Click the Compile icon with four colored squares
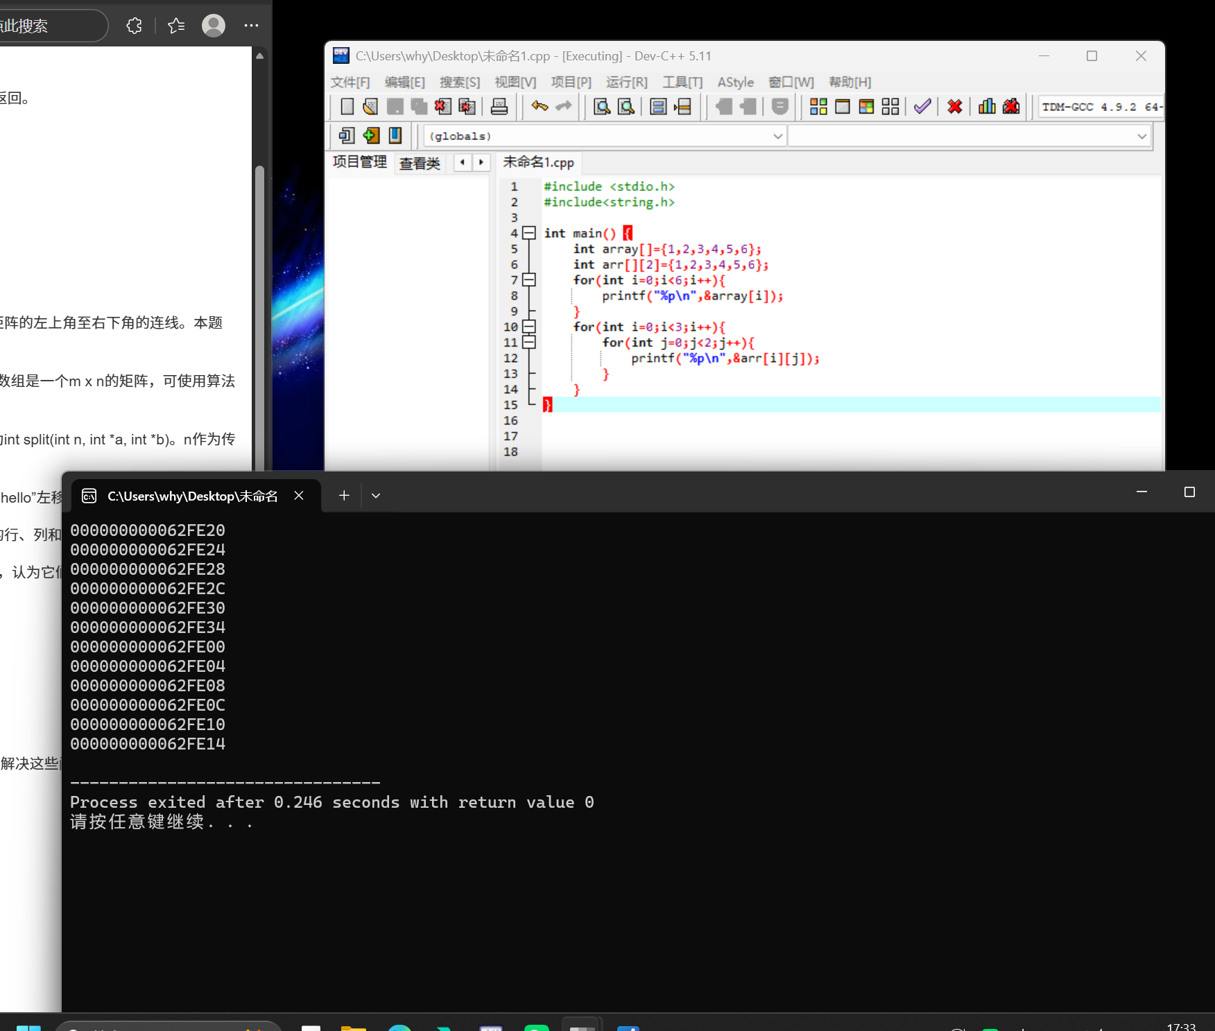The width and height of the screenshot is (1215, 1031). click(x=818, y=106)
